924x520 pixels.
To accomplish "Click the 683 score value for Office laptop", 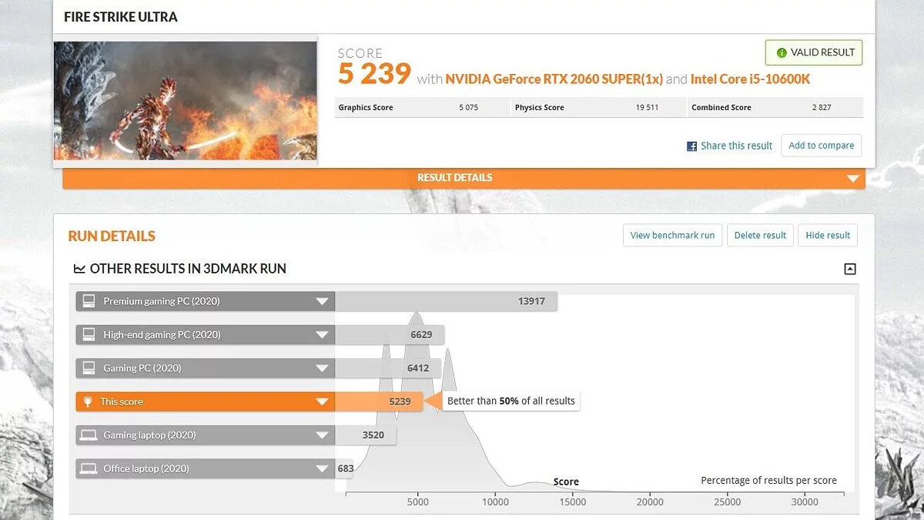I will (345, 468).
